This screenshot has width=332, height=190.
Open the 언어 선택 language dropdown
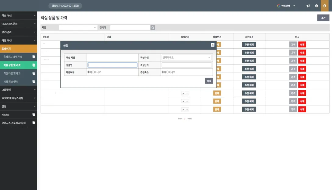click(286, 6)
